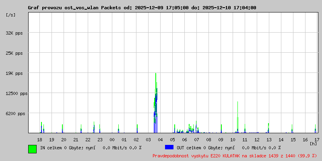
Task: Click the '[h]' hour unit label
Action: [313, 144]
